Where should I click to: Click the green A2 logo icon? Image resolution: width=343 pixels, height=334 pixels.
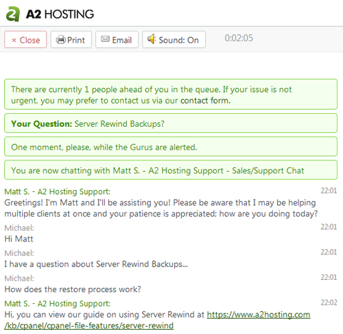13,14
